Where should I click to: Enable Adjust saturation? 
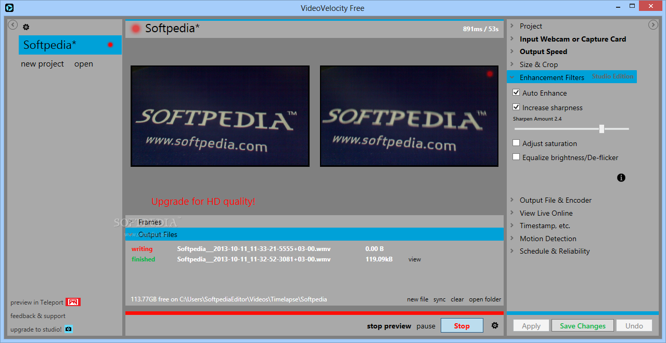(516, 143)
